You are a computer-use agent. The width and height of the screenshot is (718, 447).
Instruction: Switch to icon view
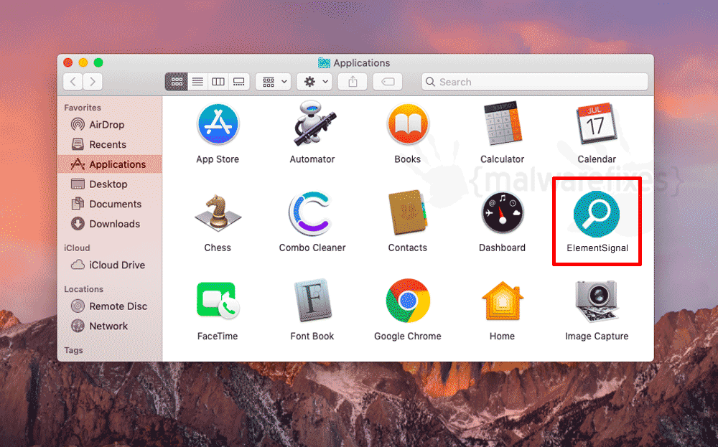click(x=177, y=82)
